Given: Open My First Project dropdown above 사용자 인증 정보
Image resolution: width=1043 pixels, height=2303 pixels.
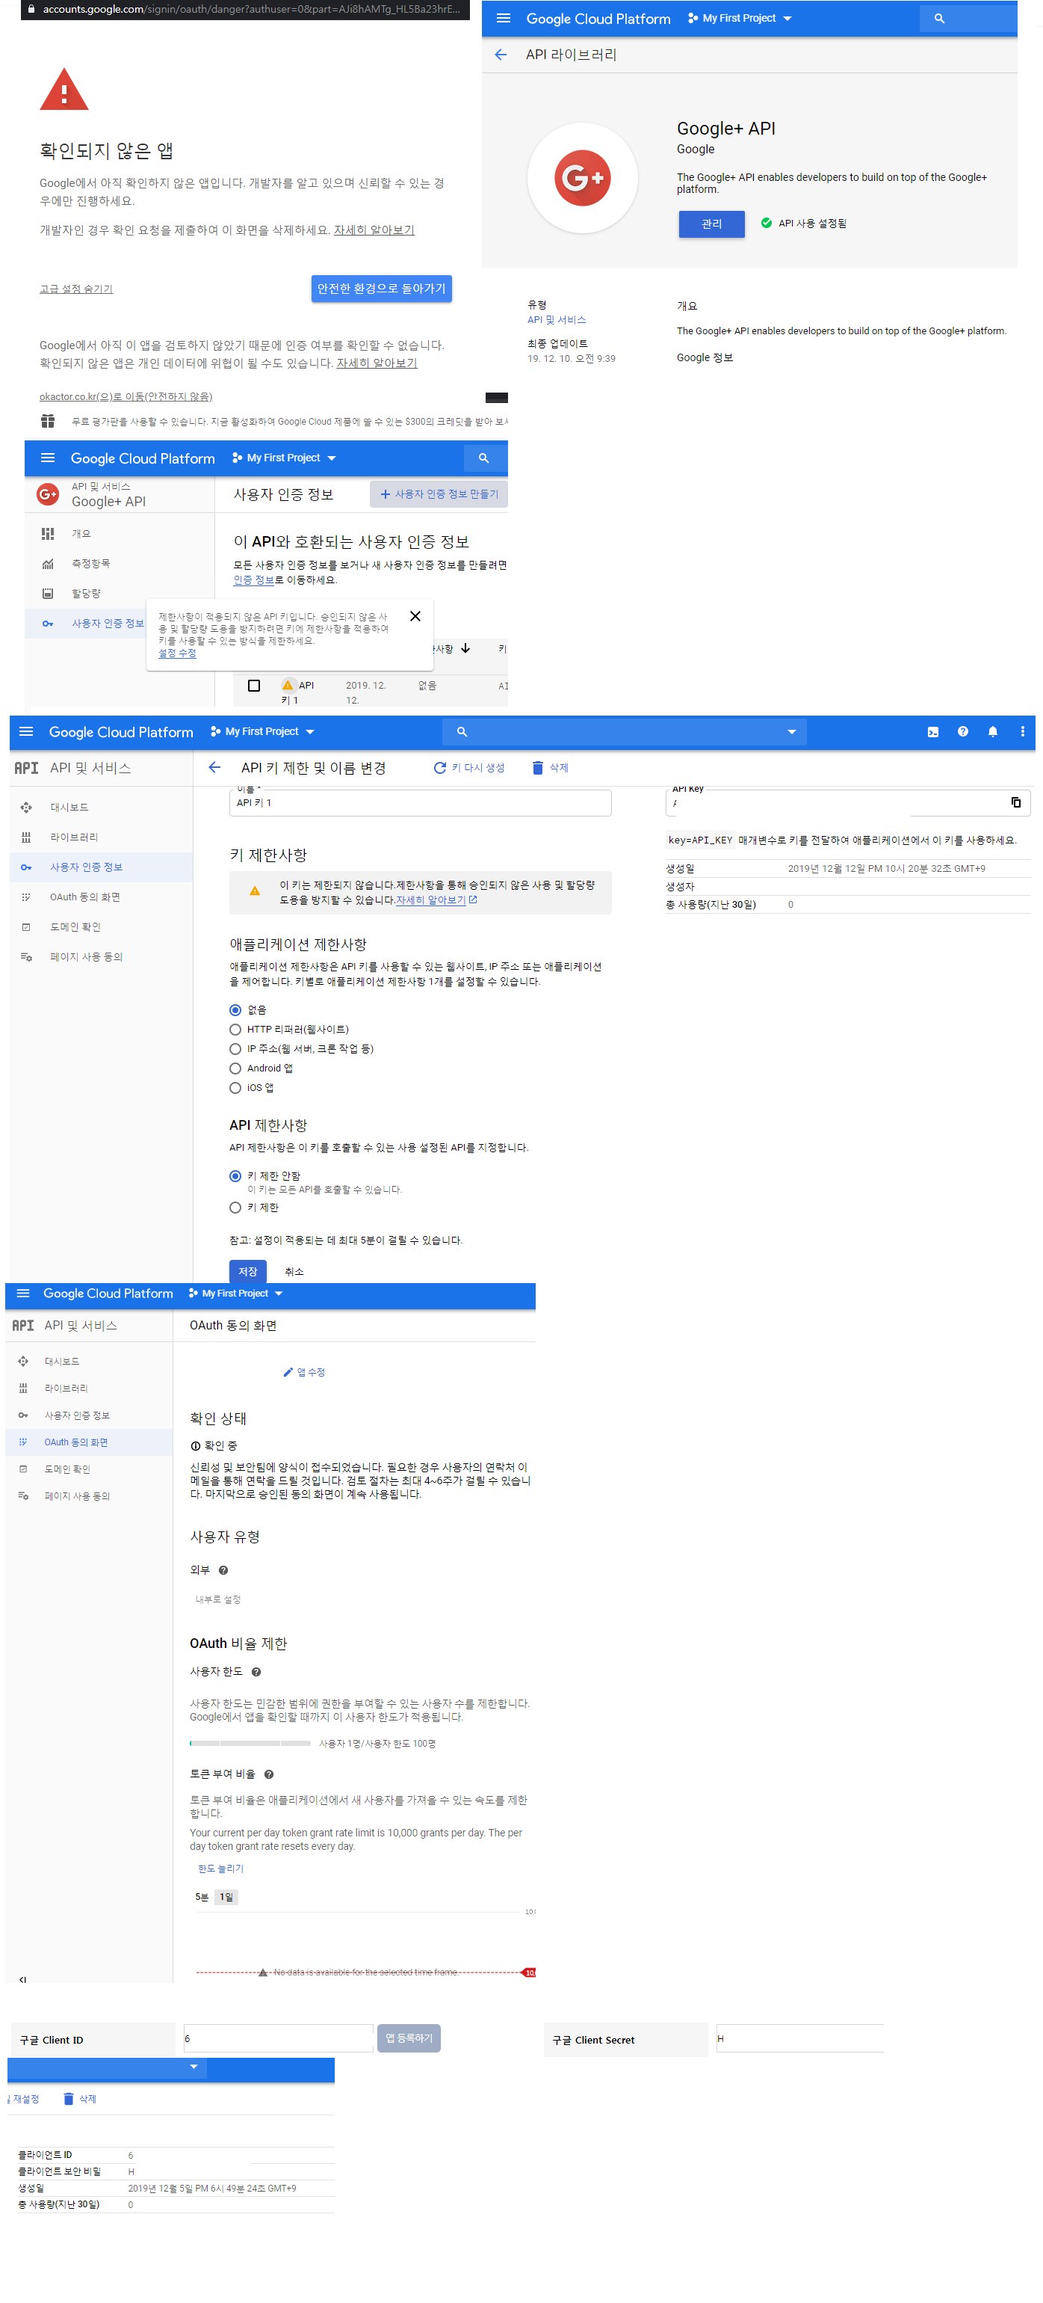Looking at the screenshot, I should coord(284,458).
